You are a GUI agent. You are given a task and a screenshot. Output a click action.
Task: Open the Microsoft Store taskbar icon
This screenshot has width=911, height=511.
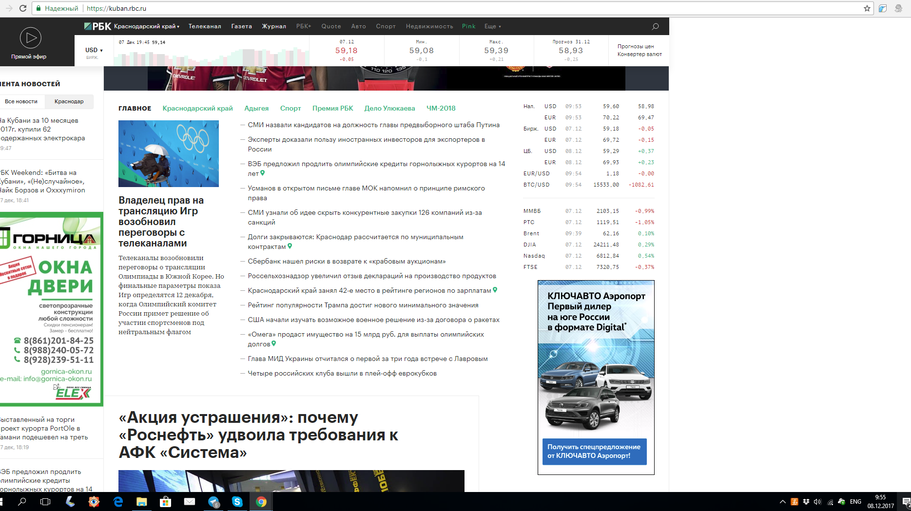[x=166, y=502]
